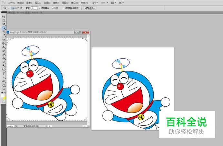This screenshot has height=146, width=223.
Task: Choose Subtract from Selection mode
Action: [18, 8]
